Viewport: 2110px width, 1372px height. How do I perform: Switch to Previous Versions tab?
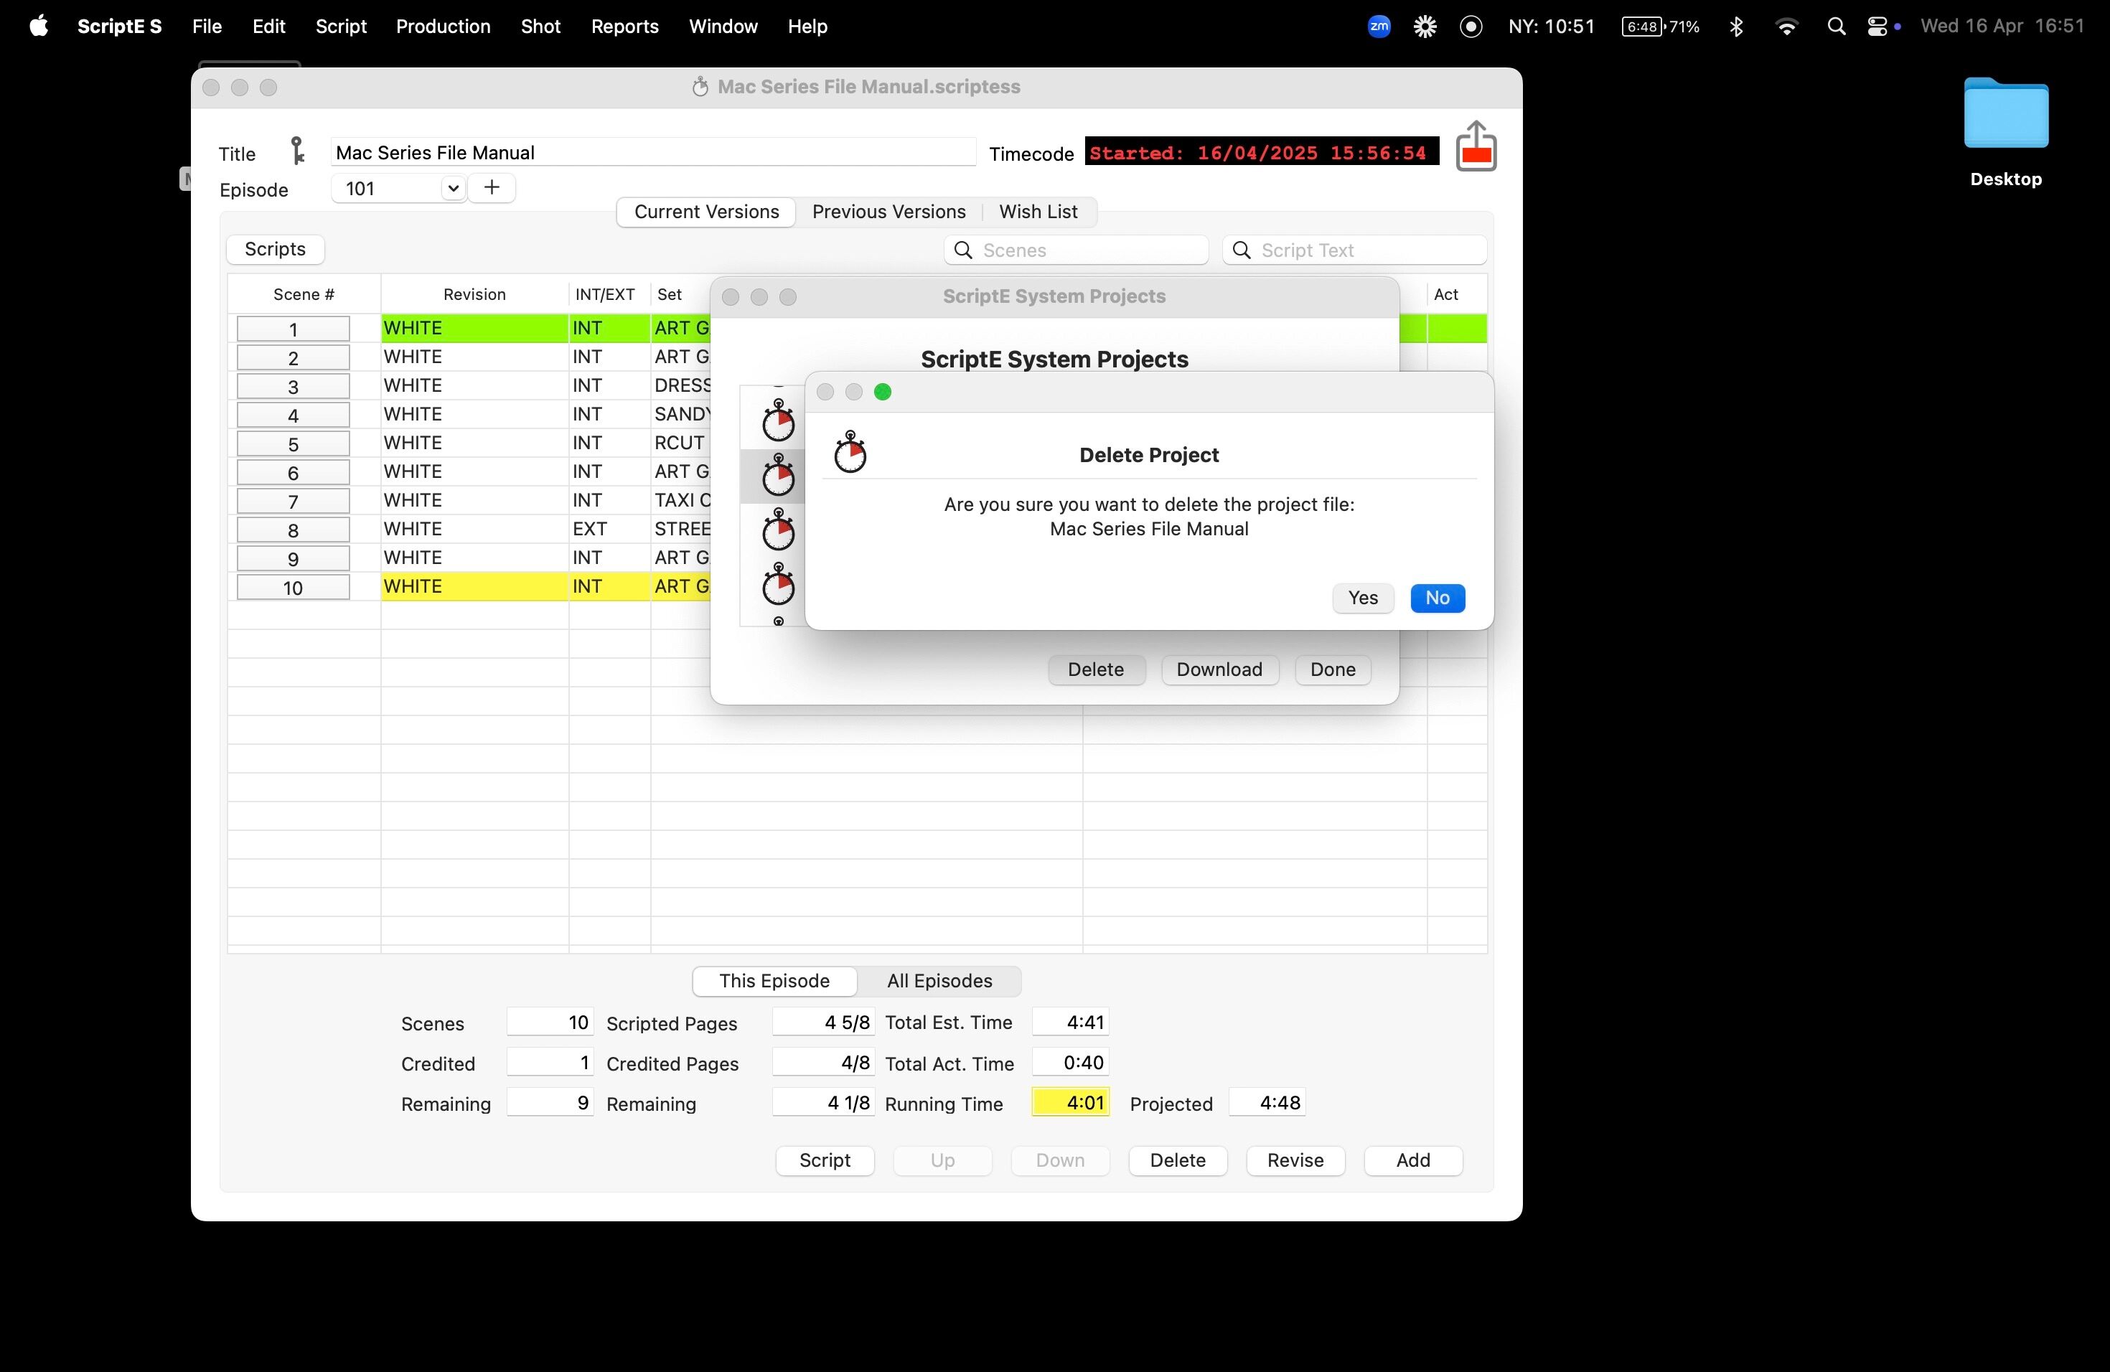[x=888, y=212]
